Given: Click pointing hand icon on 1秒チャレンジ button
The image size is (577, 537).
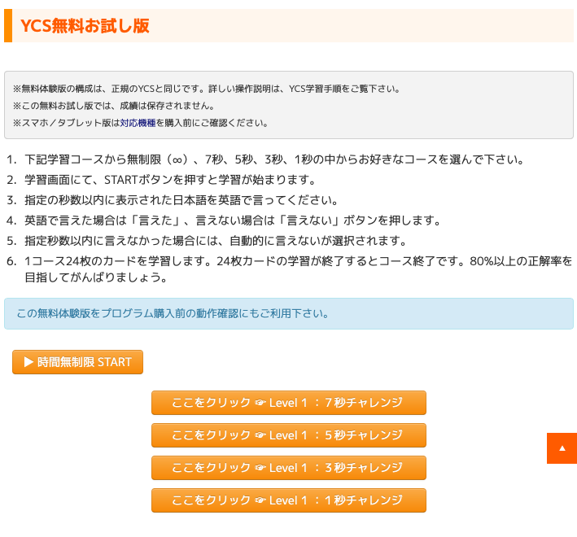Looking at the screenshot, I should pyautogui.click(x=260, y=500).
